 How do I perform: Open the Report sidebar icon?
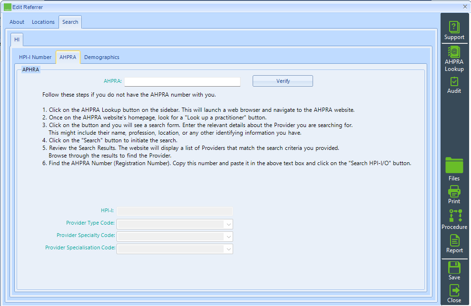coord(454,244)
